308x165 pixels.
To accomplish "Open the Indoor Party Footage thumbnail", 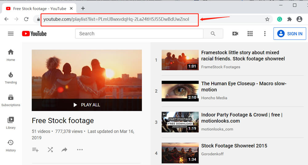I will [x=180, y=122].
